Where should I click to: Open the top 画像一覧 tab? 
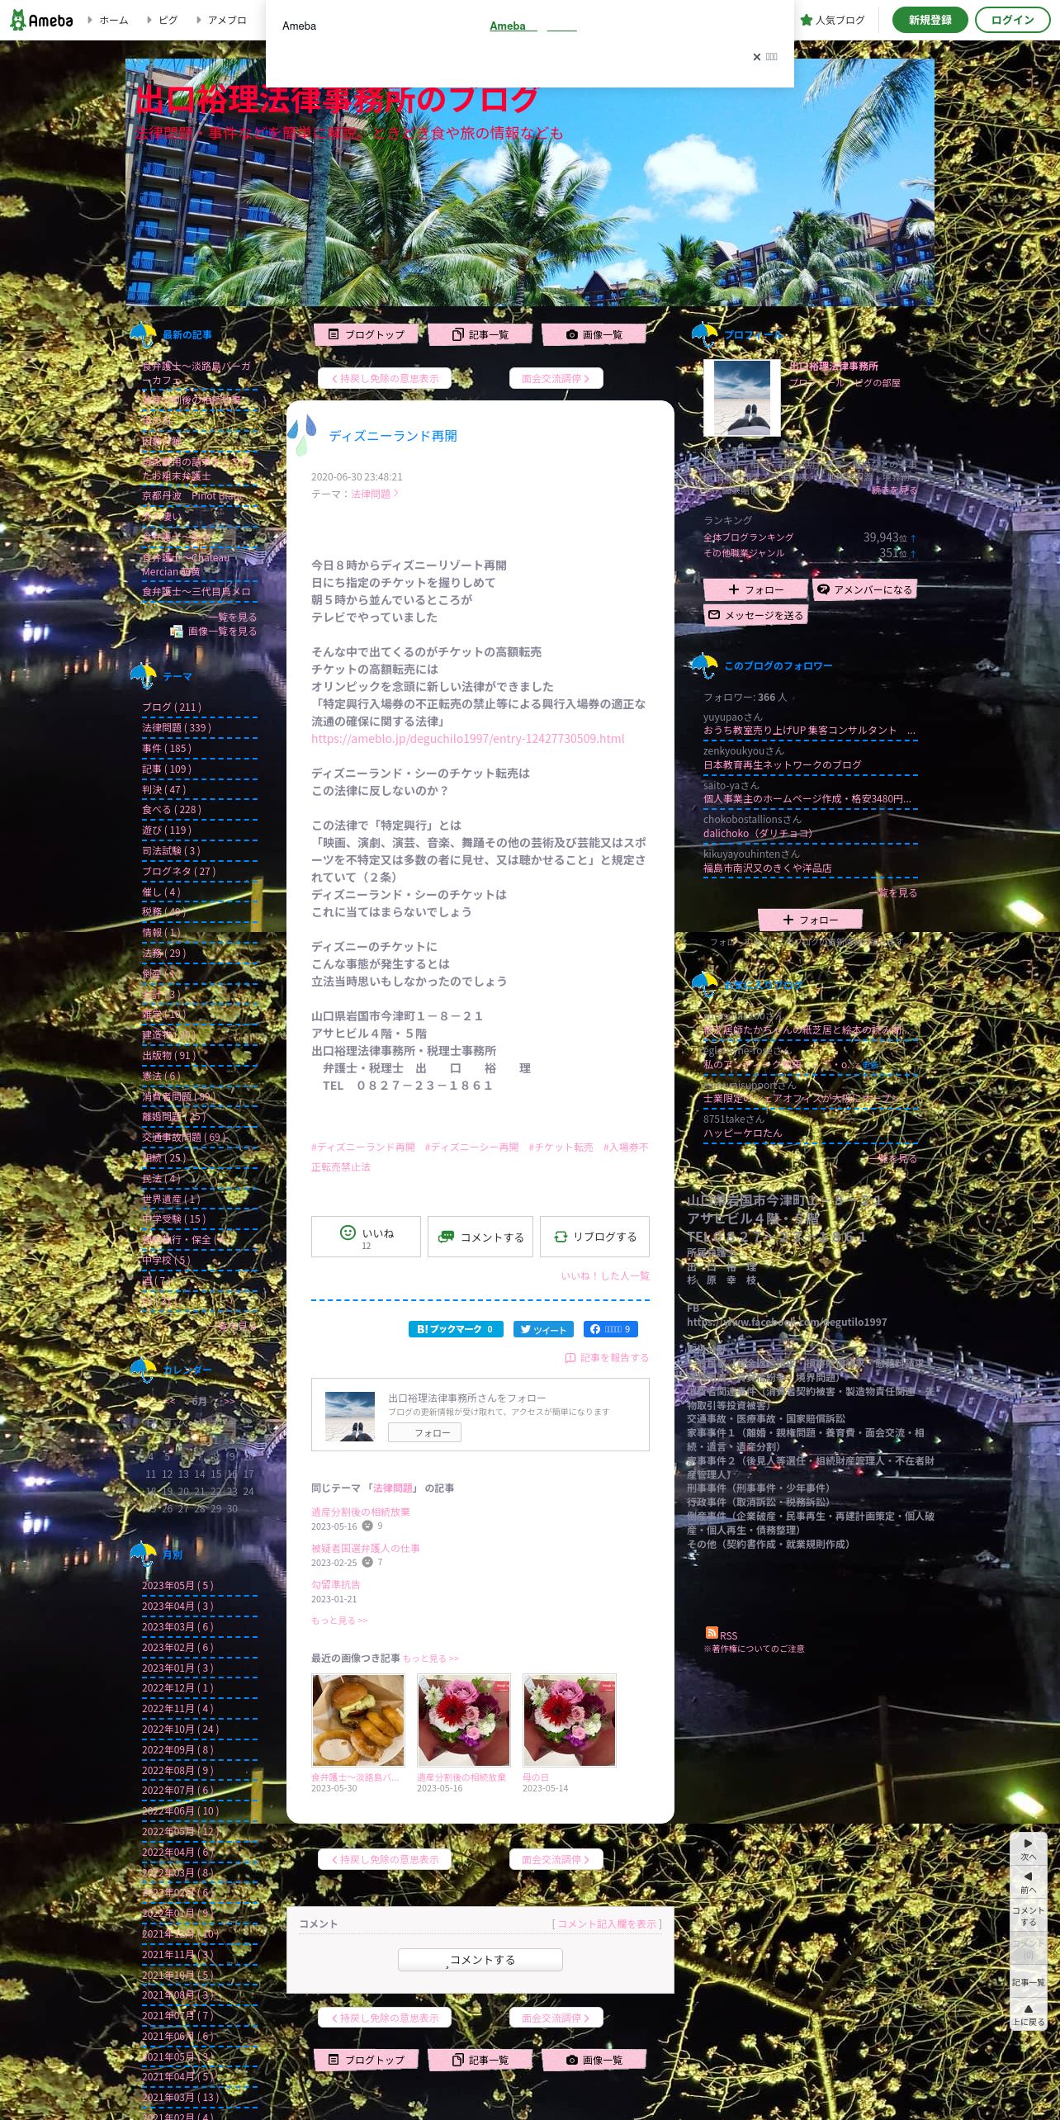tap(594, 334)
